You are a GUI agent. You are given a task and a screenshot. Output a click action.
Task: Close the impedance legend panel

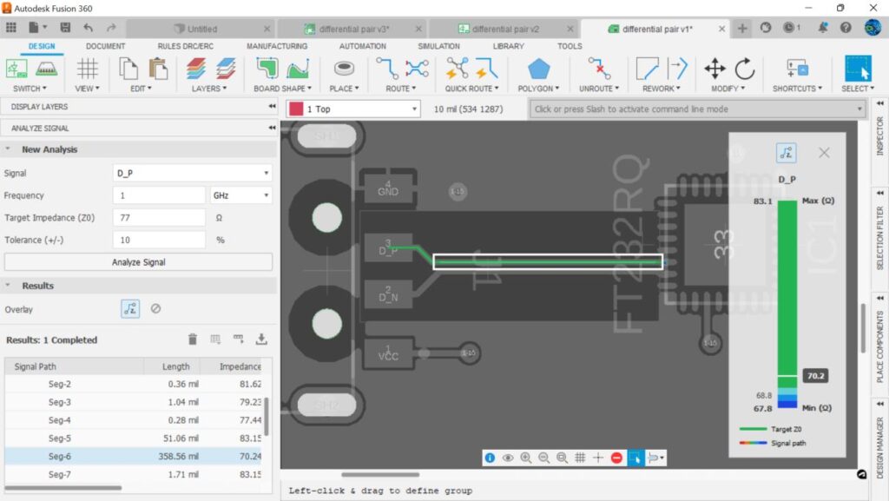824,153
